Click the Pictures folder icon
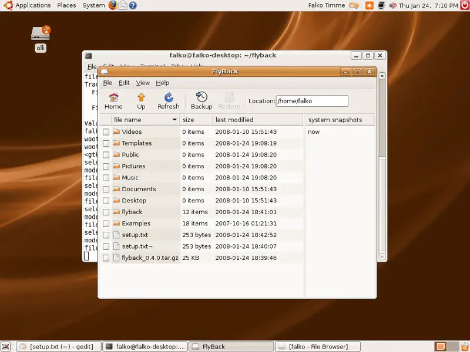 (x=116, y=166)
